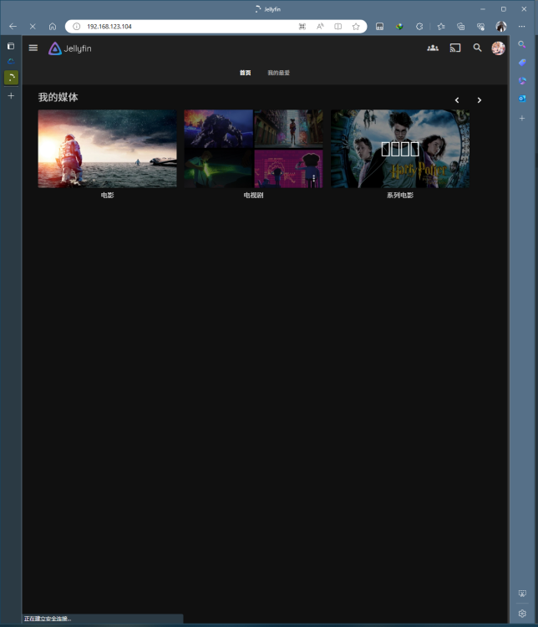The width and height of the screenshot is (538, 627).
Task: Open the 电影 library thumbnail
Action: click(x=107, y=149)
